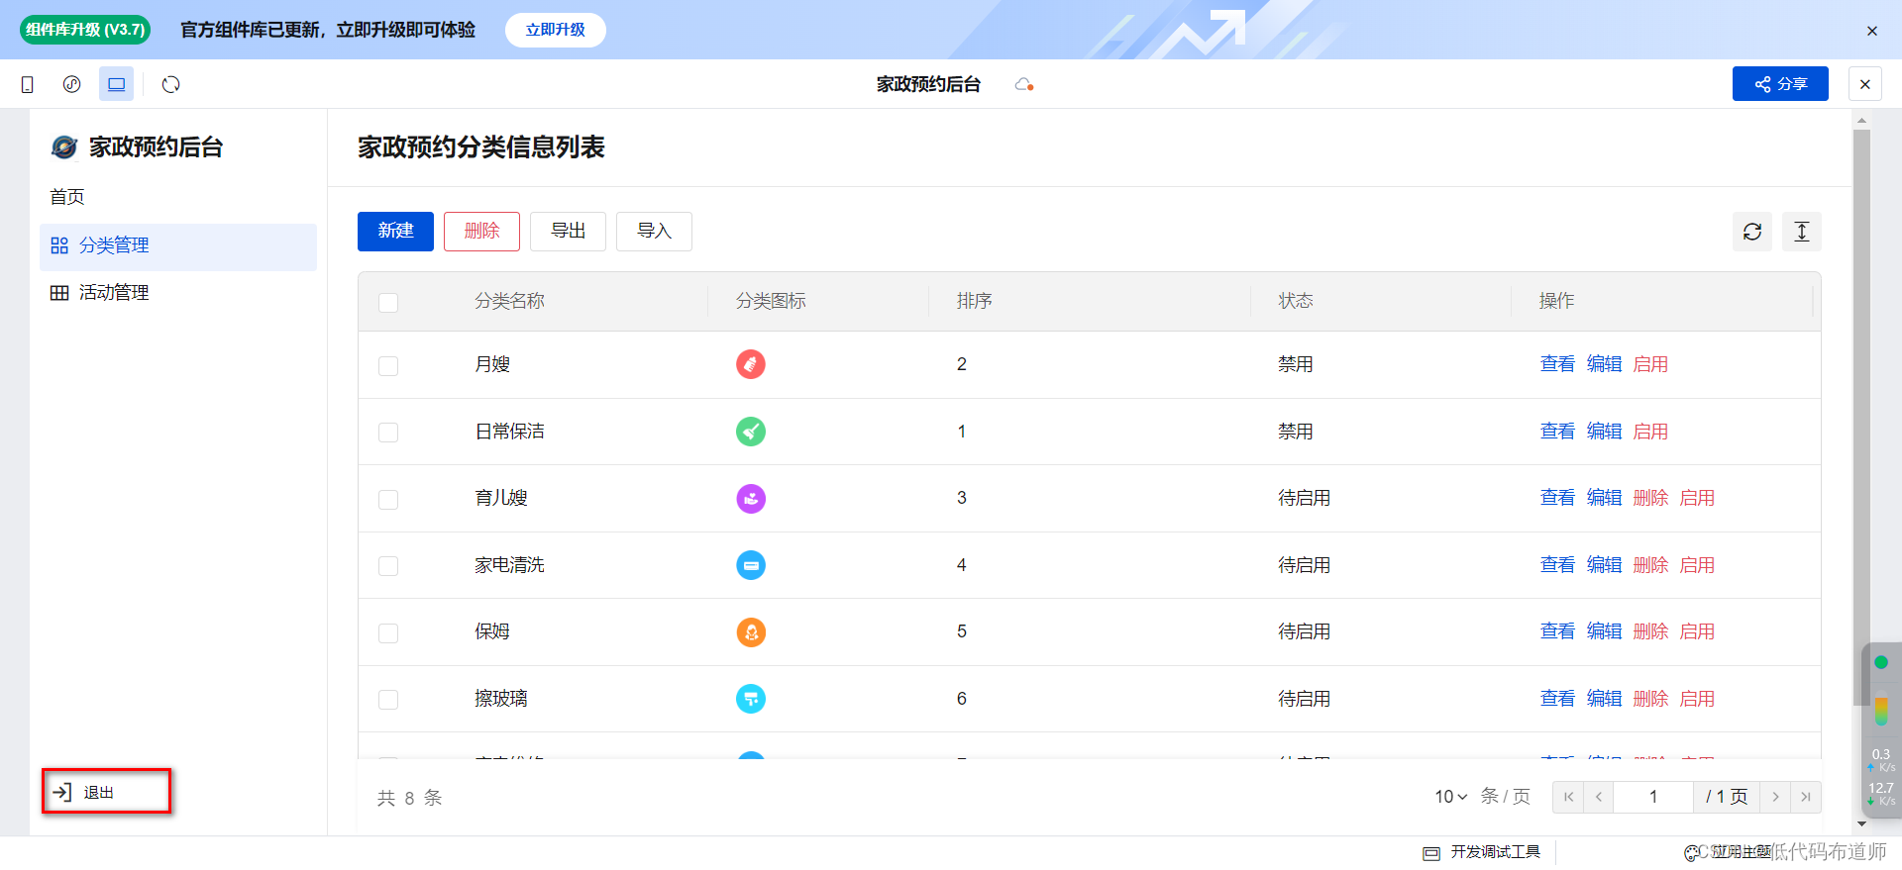
Task: Click the 导出 button
Action: coord(568,232)
